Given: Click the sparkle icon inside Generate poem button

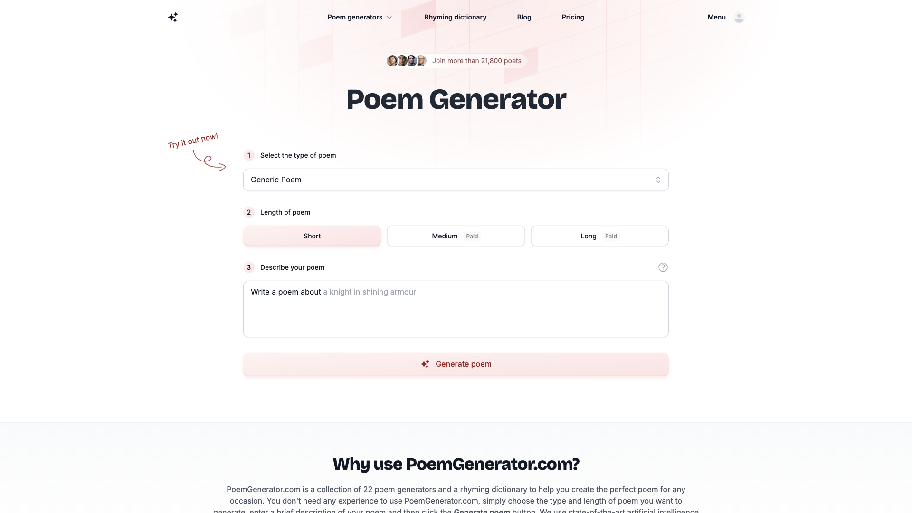Looking at the screenshot, I should 426,364.
